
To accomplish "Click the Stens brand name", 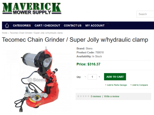I will coord(89,48).
